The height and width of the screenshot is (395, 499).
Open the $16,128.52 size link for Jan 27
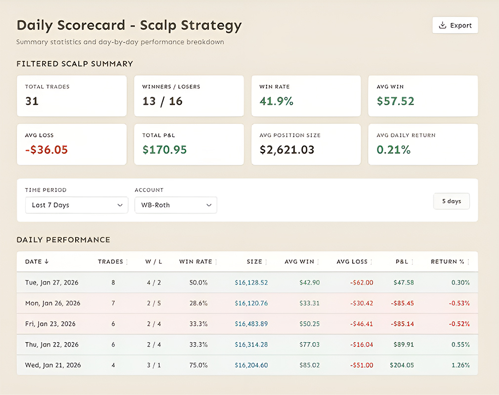[251, 282]
